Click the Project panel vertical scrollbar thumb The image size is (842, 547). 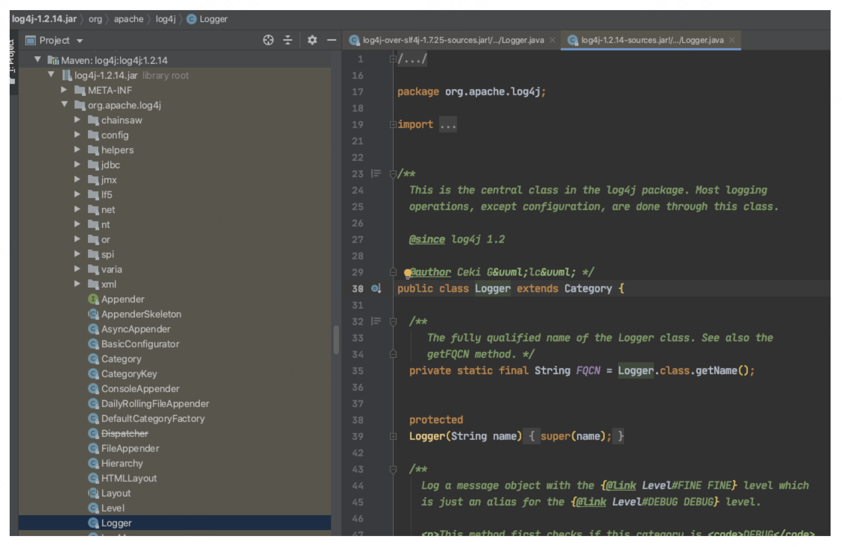point(336,339)
